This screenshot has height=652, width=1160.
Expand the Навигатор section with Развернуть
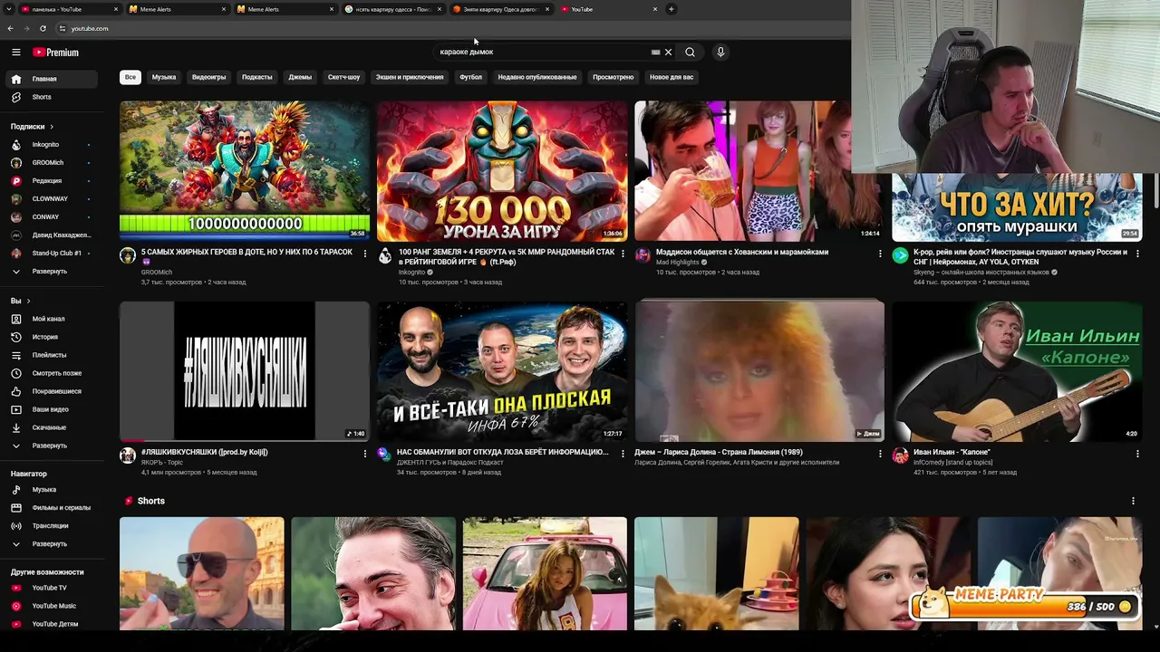[x=50, y=544]
